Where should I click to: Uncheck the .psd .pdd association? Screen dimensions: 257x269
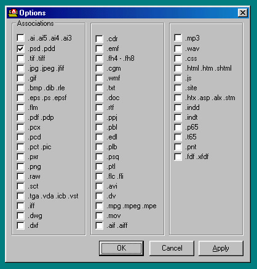coord(20,49)
